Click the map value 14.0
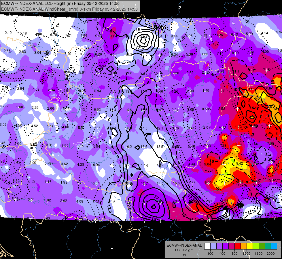282x259 pixels. [160, 184]
